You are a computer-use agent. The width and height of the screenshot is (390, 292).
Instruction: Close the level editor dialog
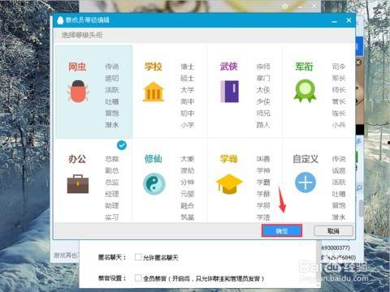click(x=349, y=20)
